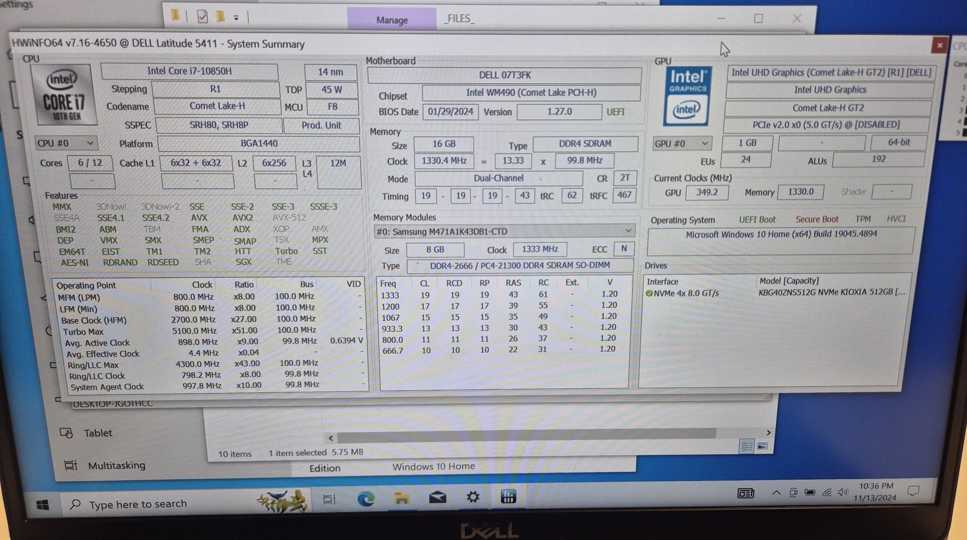
Task: Open the Wi-Fi network tray icon
Action: (827, 493)
